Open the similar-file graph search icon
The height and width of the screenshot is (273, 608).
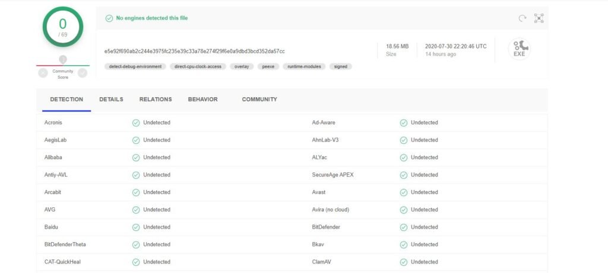(539, 18)
